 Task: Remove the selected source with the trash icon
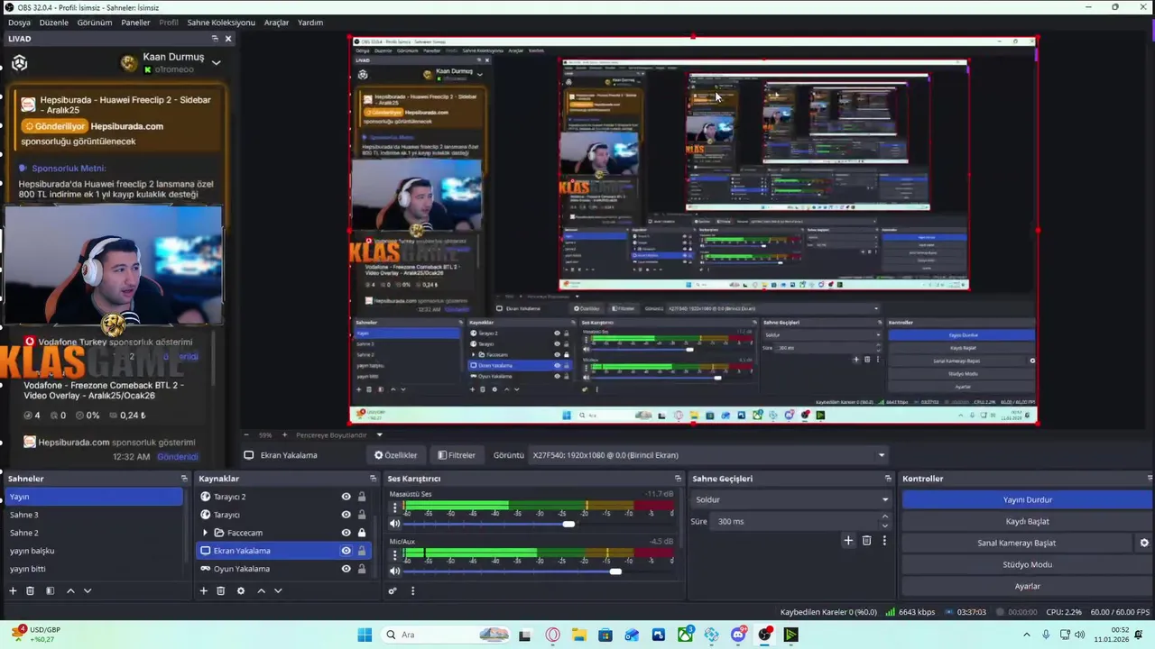pos(220,590)
